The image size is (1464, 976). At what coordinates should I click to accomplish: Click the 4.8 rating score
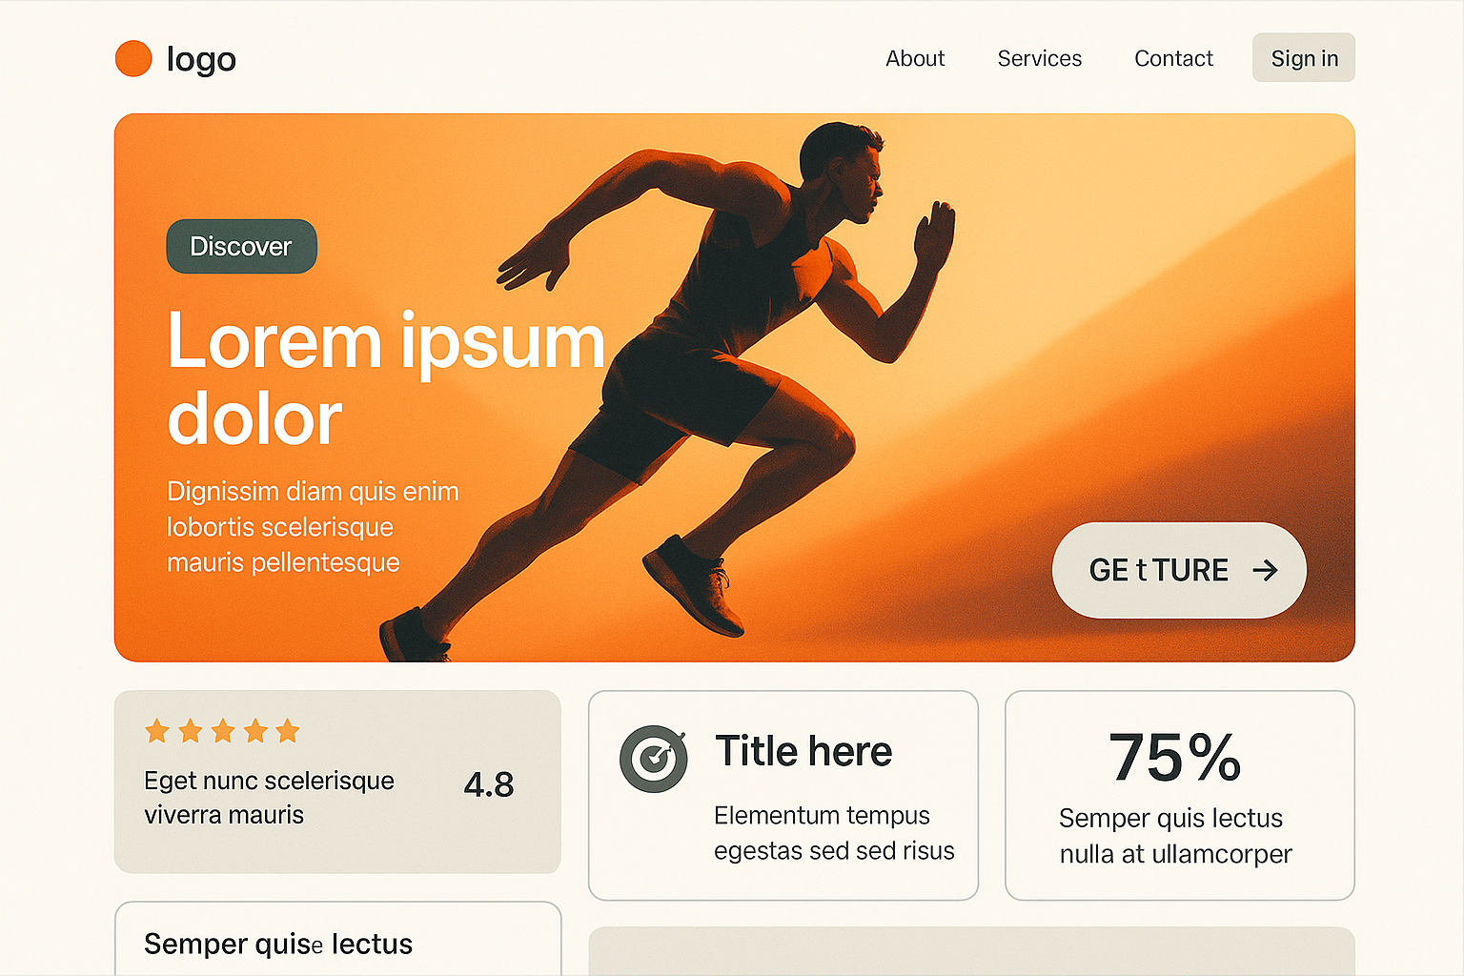point(489,784)
